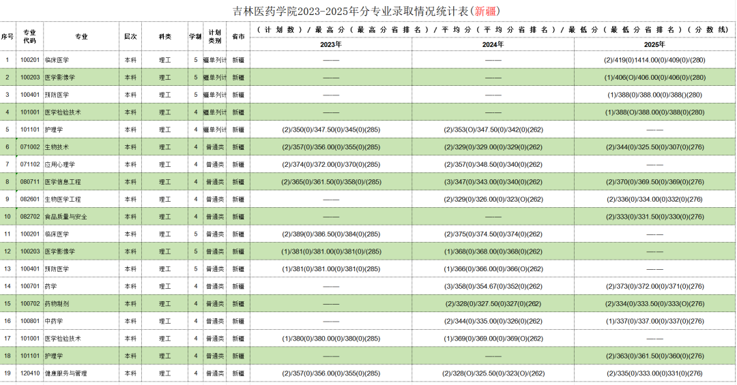Image resolution: width=737 pixels, height=385 pixels.
Task: Click major code 071102
Action: (30, 164)
